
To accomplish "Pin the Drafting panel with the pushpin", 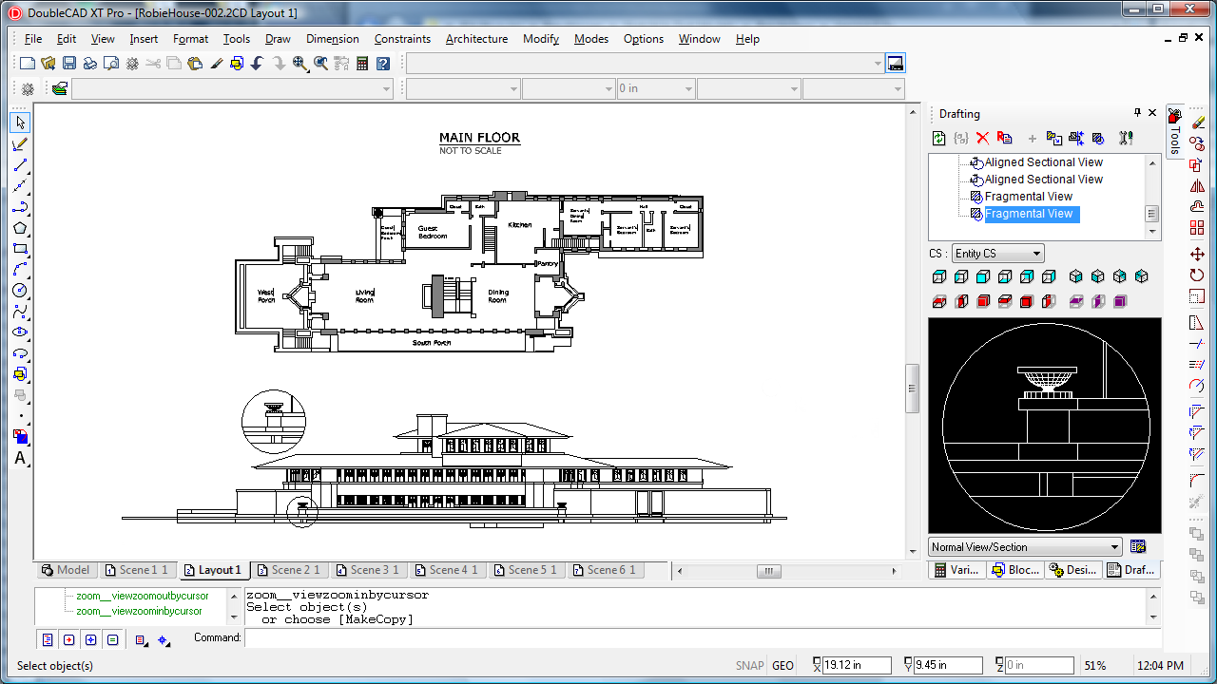I will [x=1137, y=113].
